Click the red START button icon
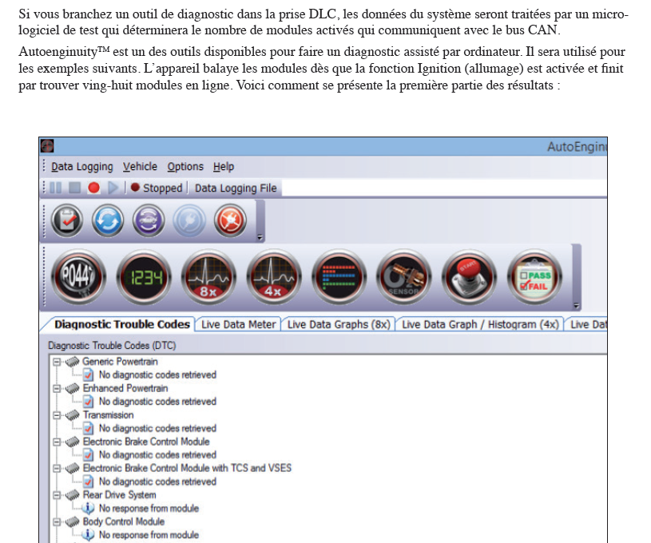Screen dimensions: 651x543 [x=466, y=279]
